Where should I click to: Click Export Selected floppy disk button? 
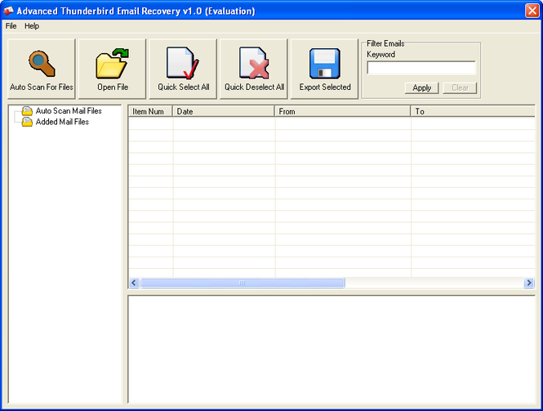point(324,69)
